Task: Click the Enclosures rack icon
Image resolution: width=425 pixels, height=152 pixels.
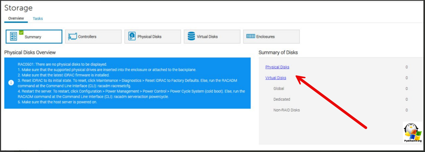Action: click(251, 36)
